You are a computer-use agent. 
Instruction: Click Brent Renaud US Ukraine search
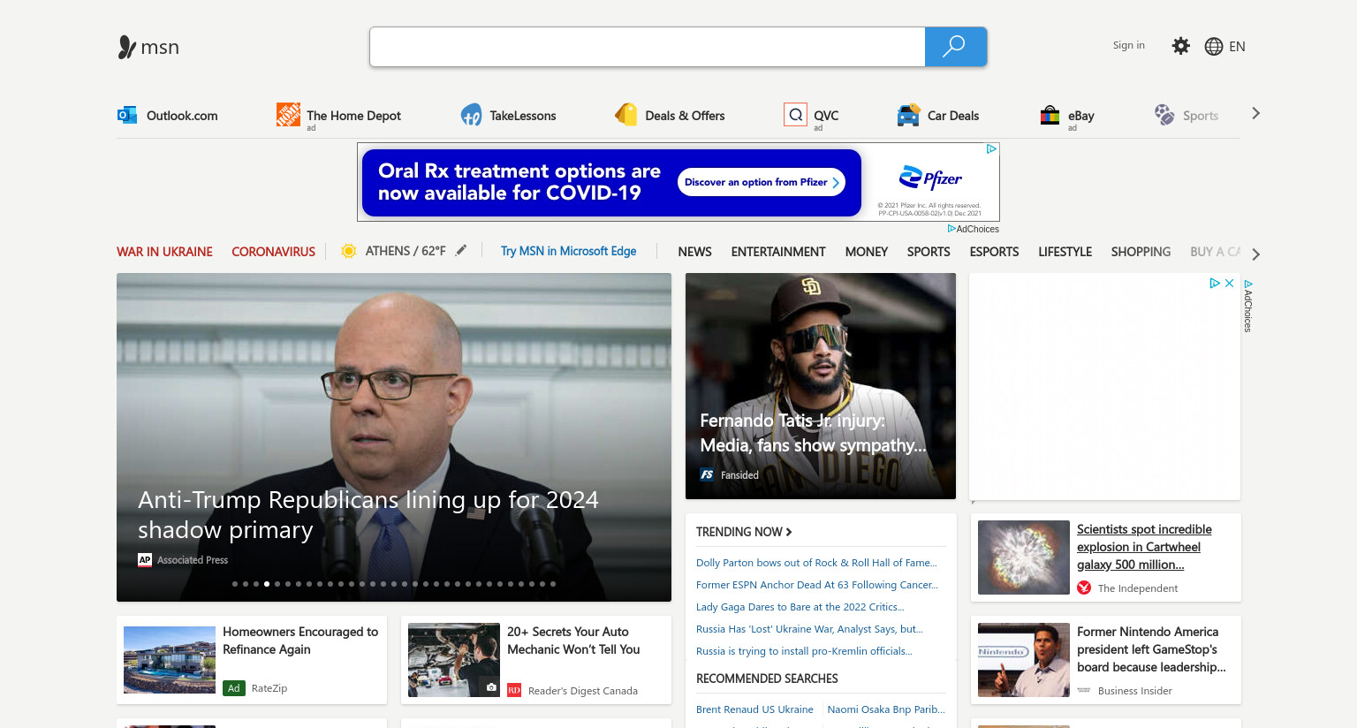tap(754, 709)
